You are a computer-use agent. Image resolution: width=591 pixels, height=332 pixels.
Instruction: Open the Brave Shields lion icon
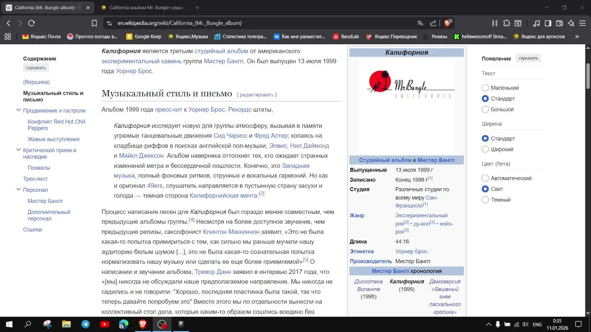(447, 23)
